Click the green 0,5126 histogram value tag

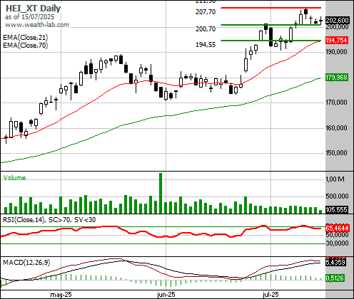click(x=335, y=278)
